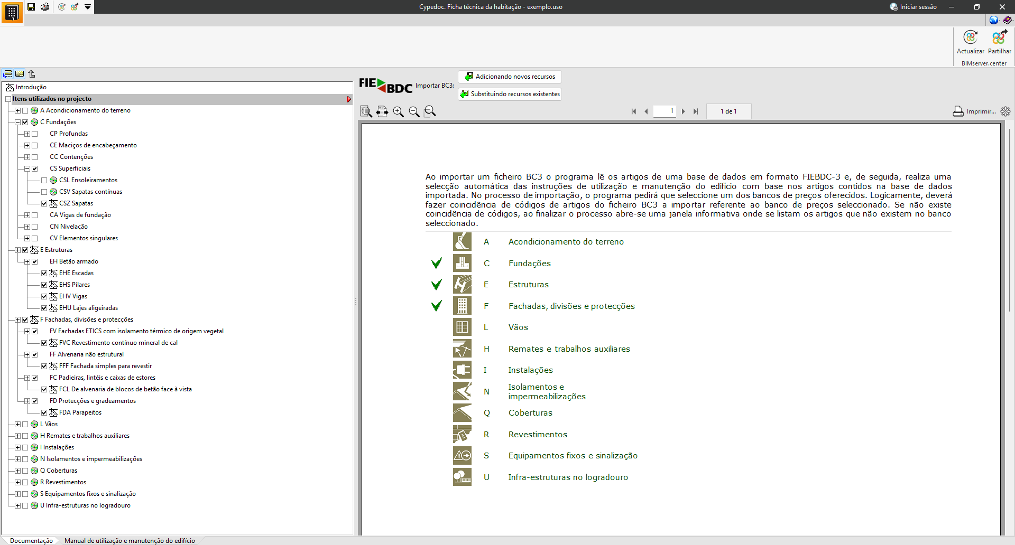
Task: Click the Coberturas icon in the document
Action: (462, 413)
